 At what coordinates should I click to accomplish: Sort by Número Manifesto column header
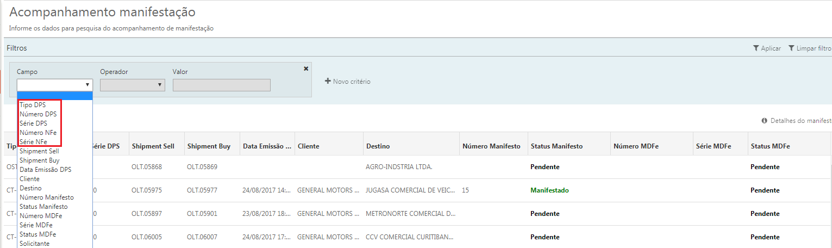coord(491,146)
